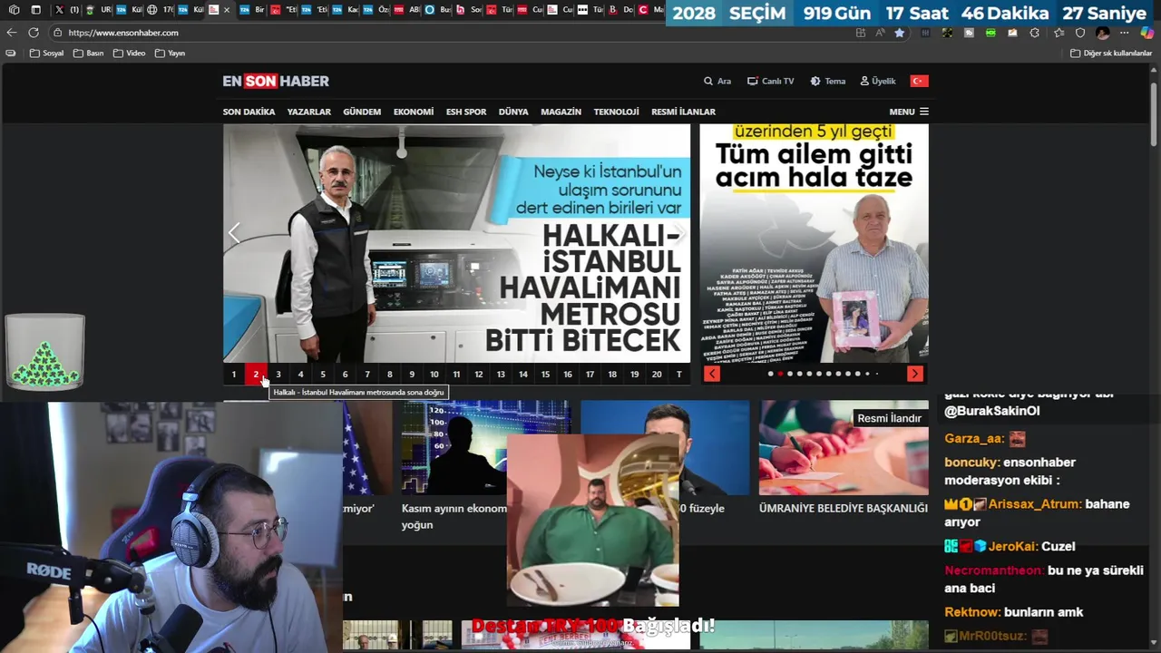The height and width of the screenshot is (653, 1161).
Task: Open vertical tabs action menu icon
Action: click(35, 10)
